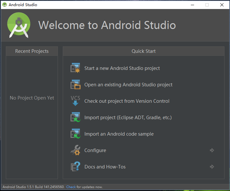The width and height of the screenshot is (230, 191).
Task: Click the 'No Project Open Yet' text
Action: 32,98
